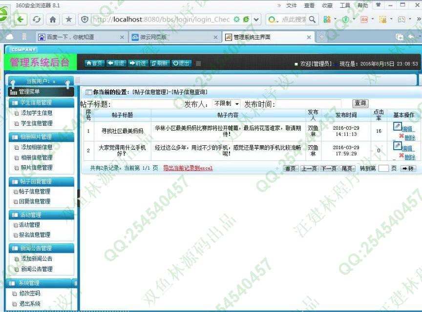Click the red Ao translate extension icon
Screen dimensions: 422x312
(364, 19)
